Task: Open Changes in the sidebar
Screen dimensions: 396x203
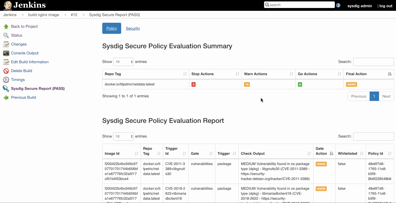Action: pos(19,44)
